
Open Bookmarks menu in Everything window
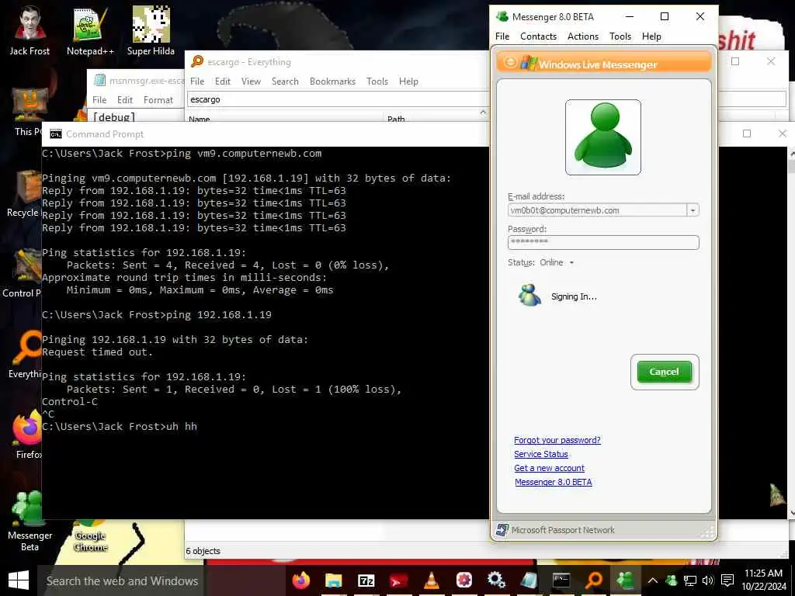pos(332,81)
